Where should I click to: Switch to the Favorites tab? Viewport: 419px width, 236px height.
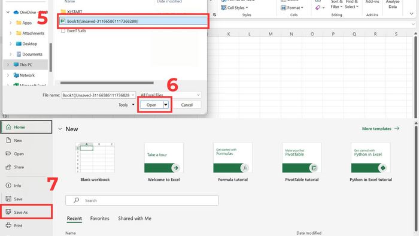tap(100, 219)
